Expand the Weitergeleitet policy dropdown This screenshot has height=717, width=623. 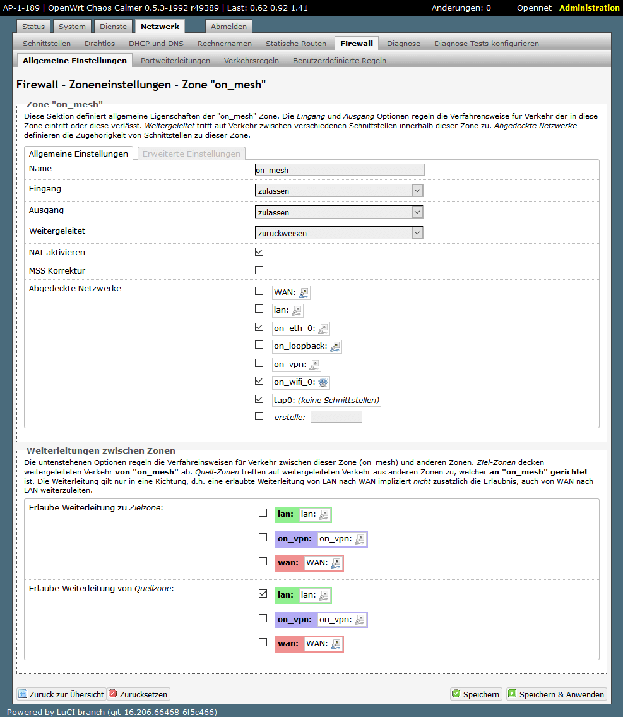pyautogui.click(x=338, y=233)
